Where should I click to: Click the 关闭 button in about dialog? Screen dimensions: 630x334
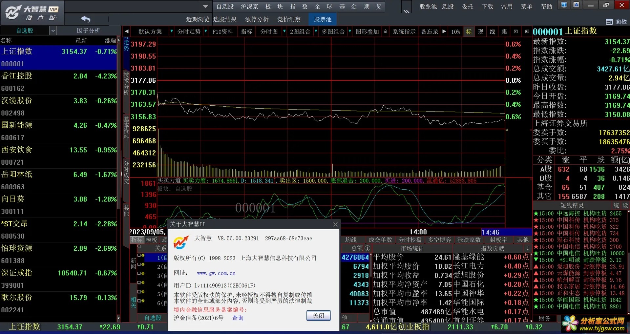318,316
